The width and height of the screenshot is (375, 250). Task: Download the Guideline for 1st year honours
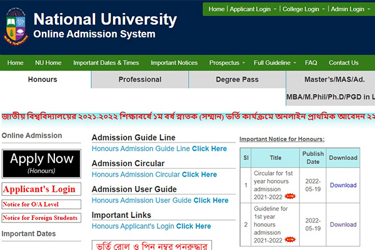coord(343,224)
